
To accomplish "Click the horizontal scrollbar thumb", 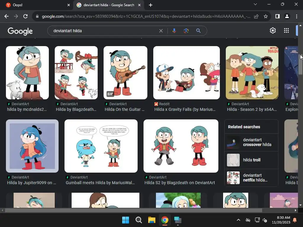I will pos(133,210).
